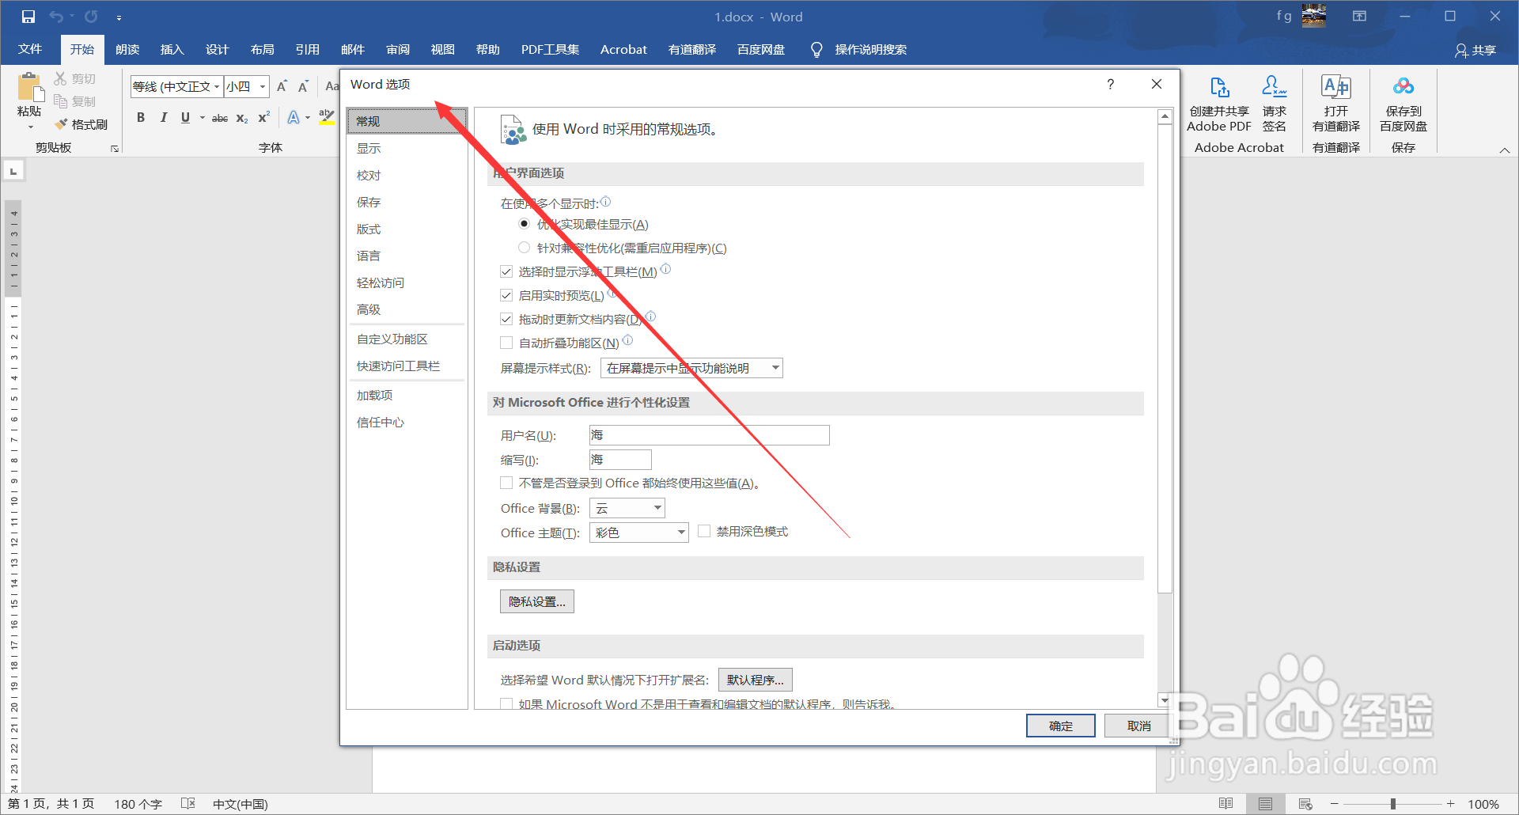Click the 共享 share button
The height and width of the screenshot is (815, 1519).
click(x=1476, y=50)
